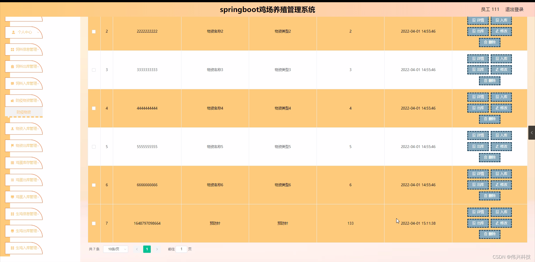Tick the checkbox on row 7
The image size is (535, 262).
pos(94,223)
